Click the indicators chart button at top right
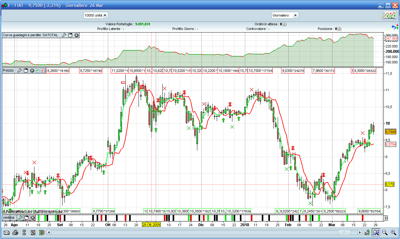The image size is (400, 239). (389, 15)
